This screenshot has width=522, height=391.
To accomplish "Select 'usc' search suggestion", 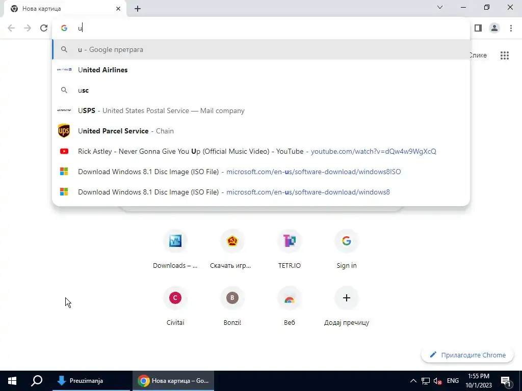I will [261, 90].
